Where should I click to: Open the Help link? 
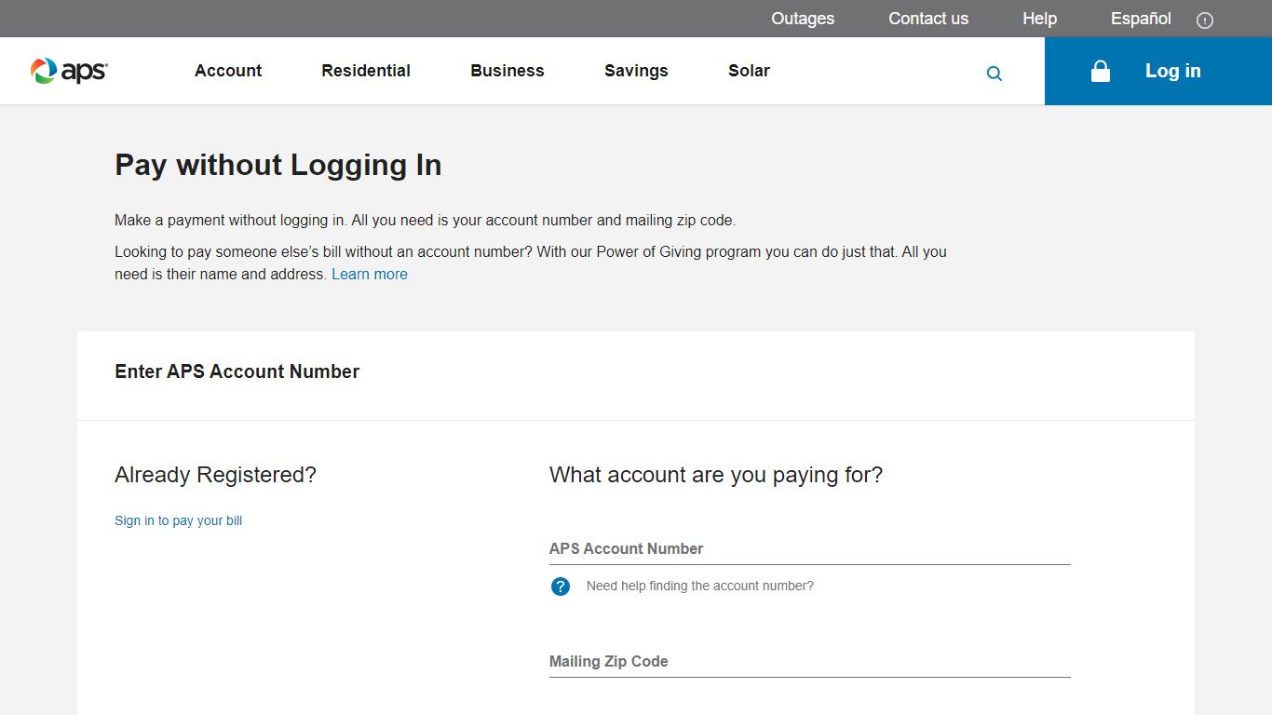1039,19
